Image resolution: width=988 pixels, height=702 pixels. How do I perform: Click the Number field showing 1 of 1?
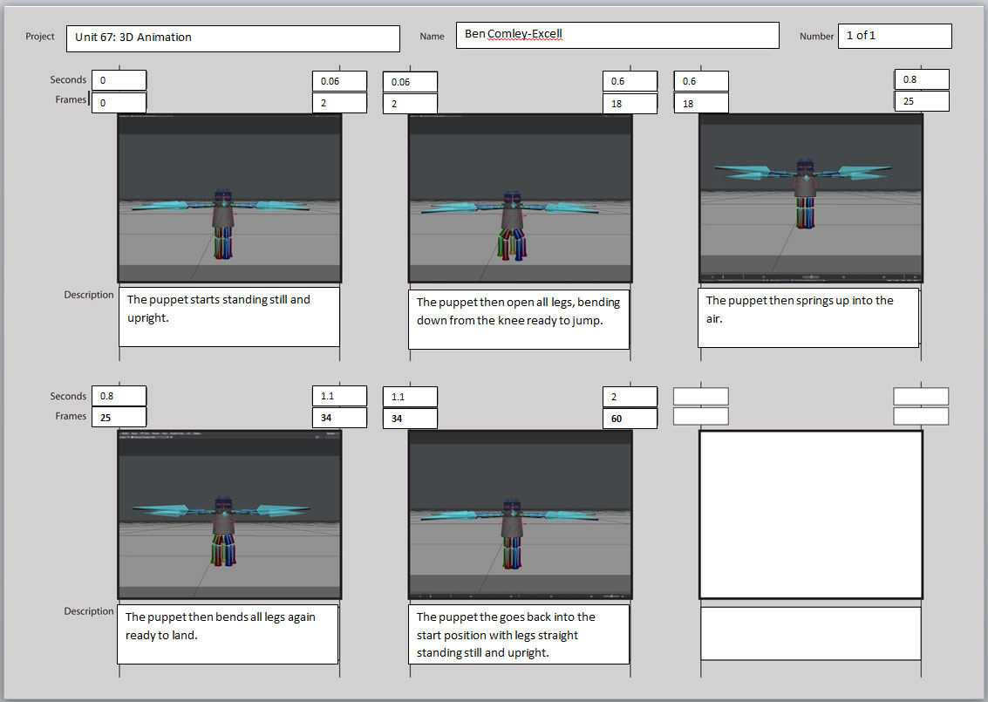895,36
